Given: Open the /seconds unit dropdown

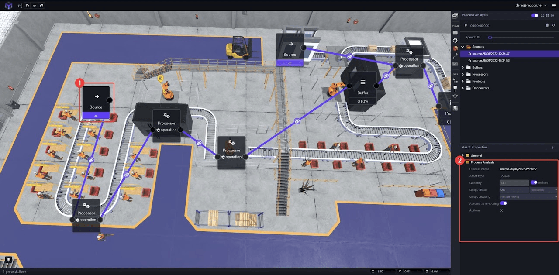Looking at the screenshot, I should [x=543, y=190].
